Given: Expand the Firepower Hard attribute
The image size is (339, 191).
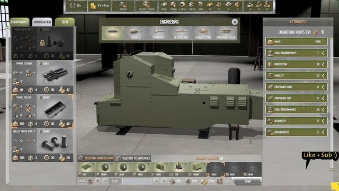Looking at the screenshot, I should click(x=323, y=87).
